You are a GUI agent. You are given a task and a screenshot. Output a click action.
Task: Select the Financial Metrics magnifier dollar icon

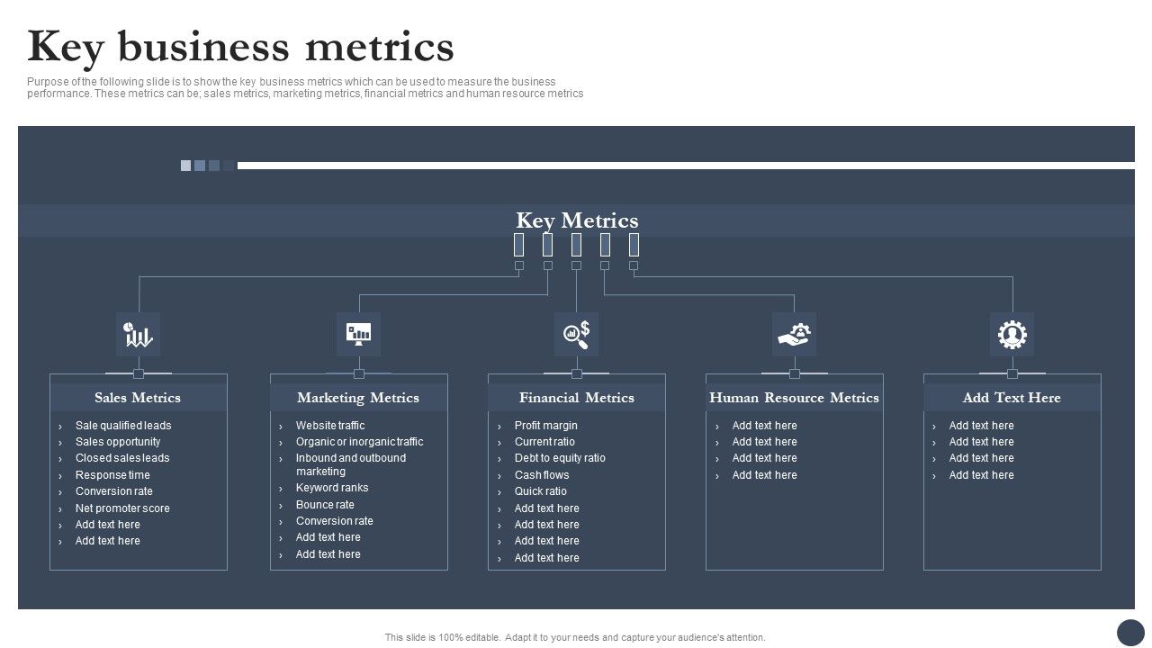[x=576, y=334]
